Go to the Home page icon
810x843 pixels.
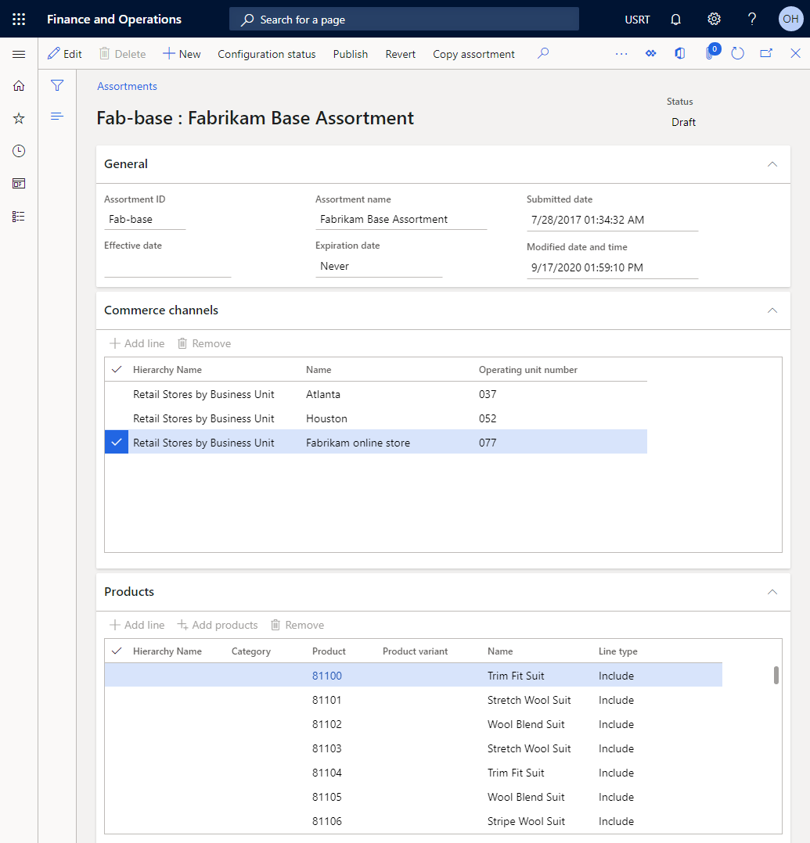19,86
